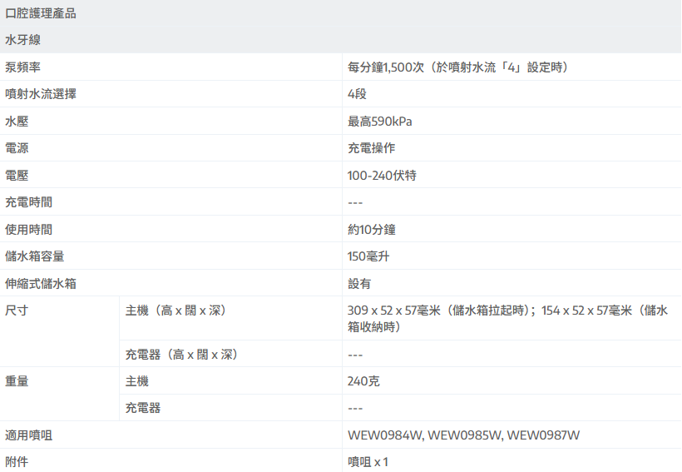The image size is (682, 472).
Task: Click the 主機（高 x 闊 x 深）dimension label
Action: (175, 311)
